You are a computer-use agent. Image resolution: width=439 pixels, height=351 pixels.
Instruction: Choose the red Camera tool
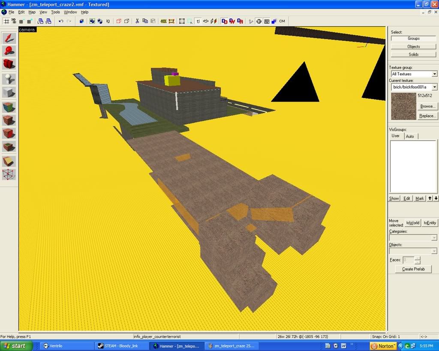coord(9,64)
